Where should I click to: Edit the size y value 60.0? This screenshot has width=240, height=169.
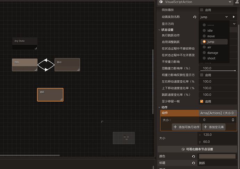[217, 142]
